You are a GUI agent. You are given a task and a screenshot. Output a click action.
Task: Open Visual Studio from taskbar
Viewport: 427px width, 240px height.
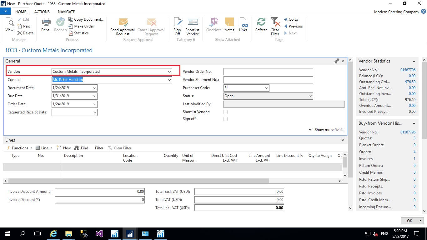(99, 233)
